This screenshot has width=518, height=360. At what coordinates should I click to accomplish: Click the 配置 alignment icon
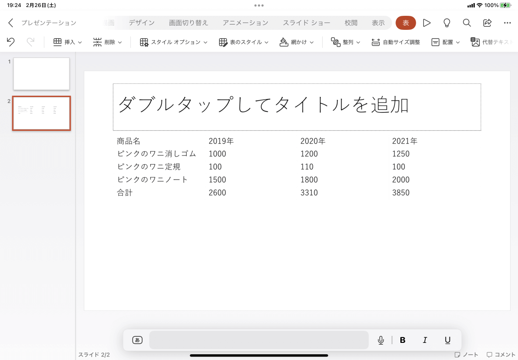pyautogui.click(x=435, y=42)
